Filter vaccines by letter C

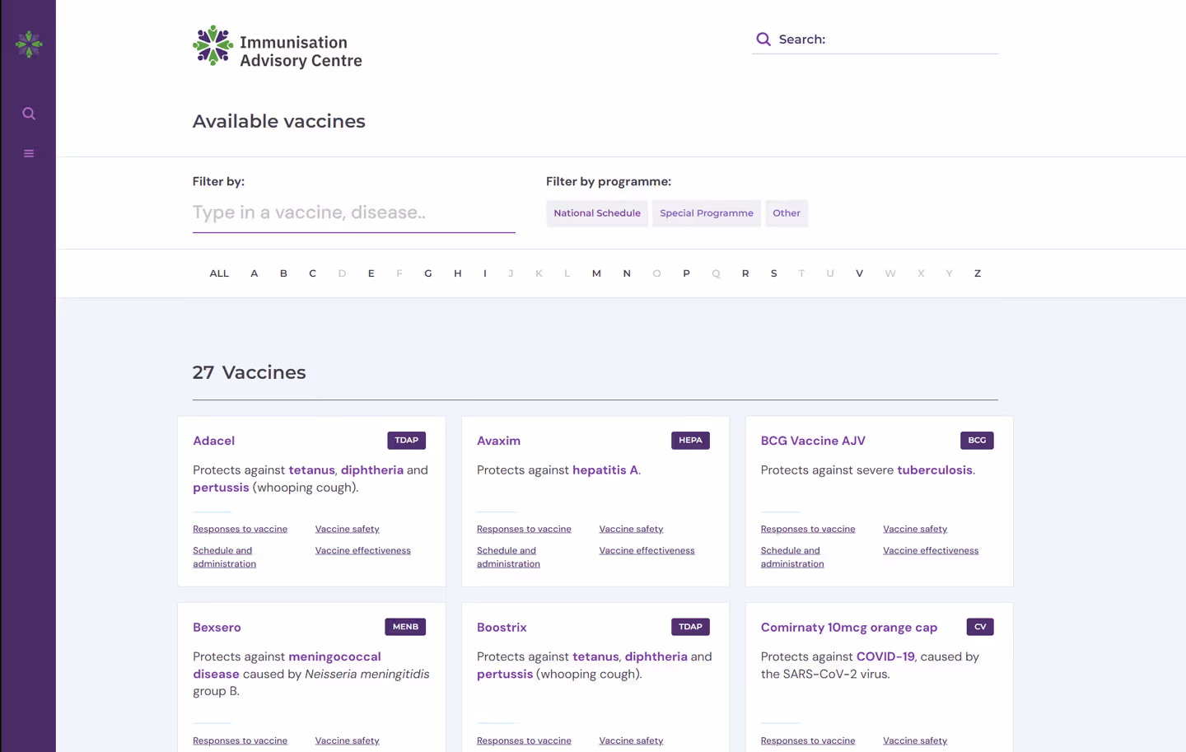coord(312,273)
